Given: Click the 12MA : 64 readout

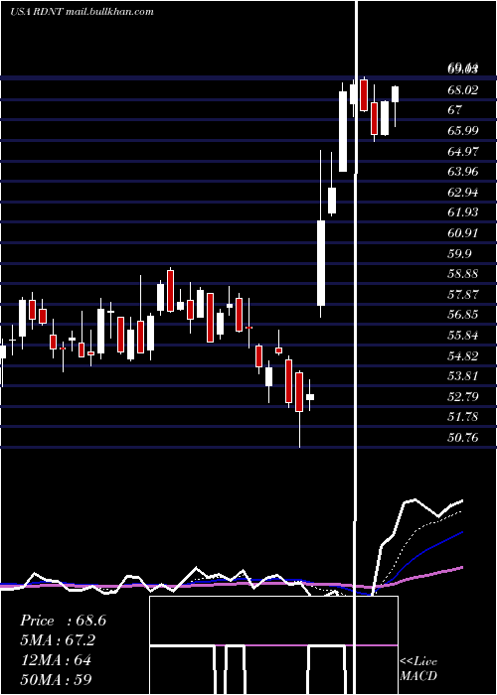Looking at the screenshot, I should pyautogui.click(x=56, y=660).
